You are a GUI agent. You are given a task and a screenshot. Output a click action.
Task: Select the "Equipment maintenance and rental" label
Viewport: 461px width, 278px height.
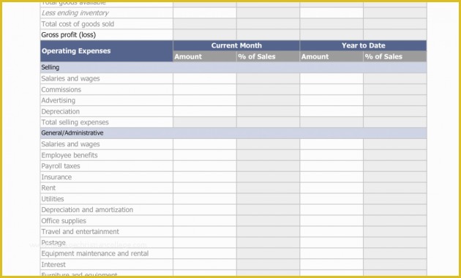point(95,254)
